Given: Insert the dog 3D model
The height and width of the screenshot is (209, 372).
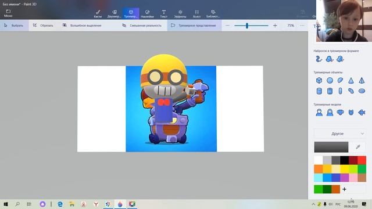Looking at the screenshot, I should [x=340, y=112].
